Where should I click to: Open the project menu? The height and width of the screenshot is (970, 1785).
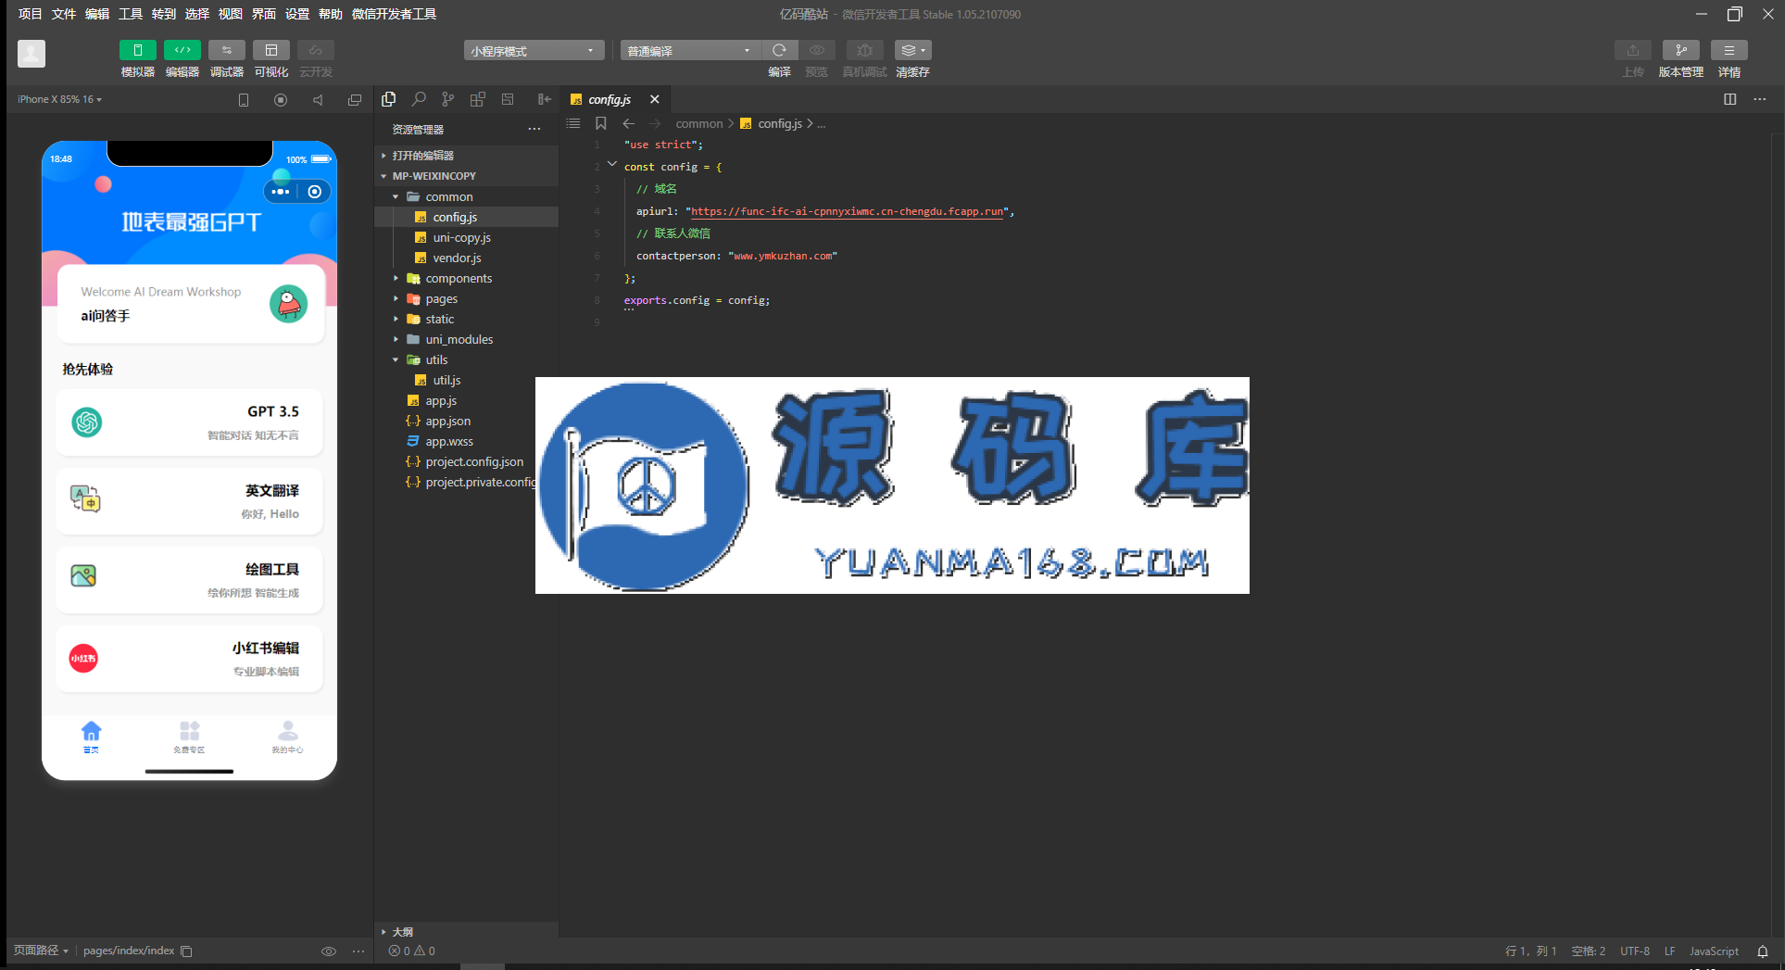click(x=31, y=14)
